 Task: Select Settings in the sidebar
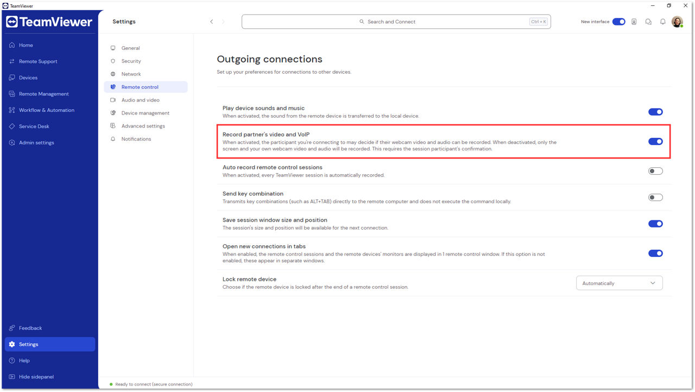50,344
